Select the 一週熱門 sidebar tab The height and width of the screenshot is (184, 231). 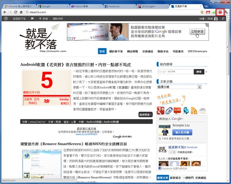coord(188,178)
